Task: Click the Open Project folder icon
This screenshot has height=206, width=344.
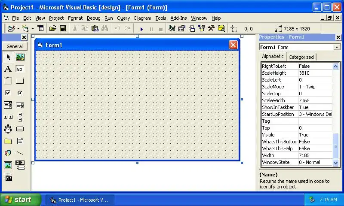Action: pyautogui.click(x=52, y=28)
